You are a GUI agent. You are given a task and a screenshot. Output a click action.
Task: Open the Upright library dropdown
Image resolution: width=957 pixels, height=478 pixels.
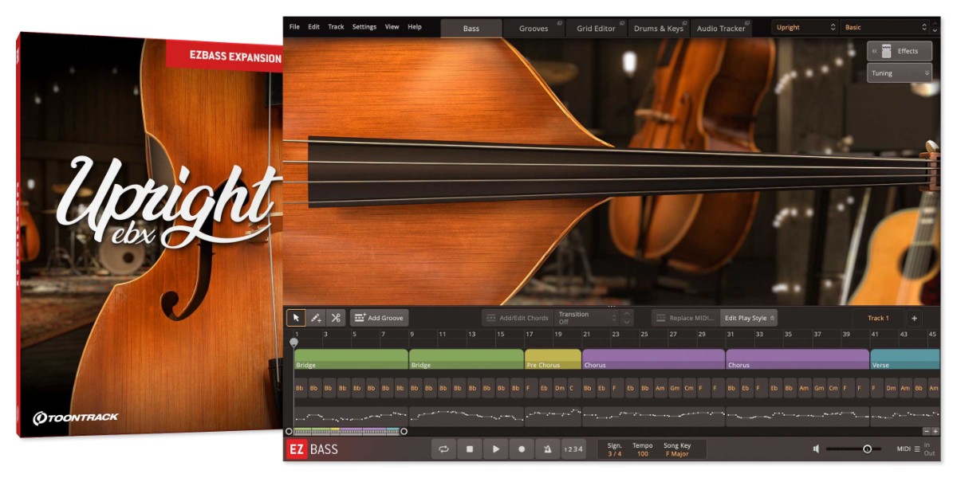pyautogui.click(x=805, y=28)
